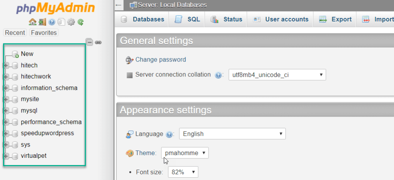Screen dimensions: 394x180
Task: Click help icon next to Server connection collation
Action: tap(218, 75)
